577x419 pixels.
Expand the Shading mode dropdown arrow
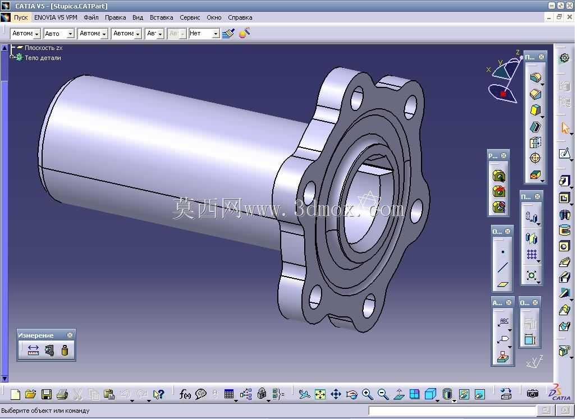455,400
